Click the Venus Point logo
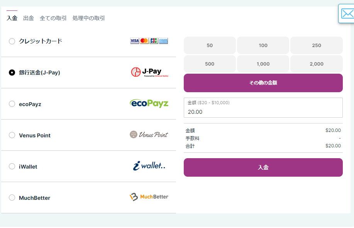 point(149,135)
